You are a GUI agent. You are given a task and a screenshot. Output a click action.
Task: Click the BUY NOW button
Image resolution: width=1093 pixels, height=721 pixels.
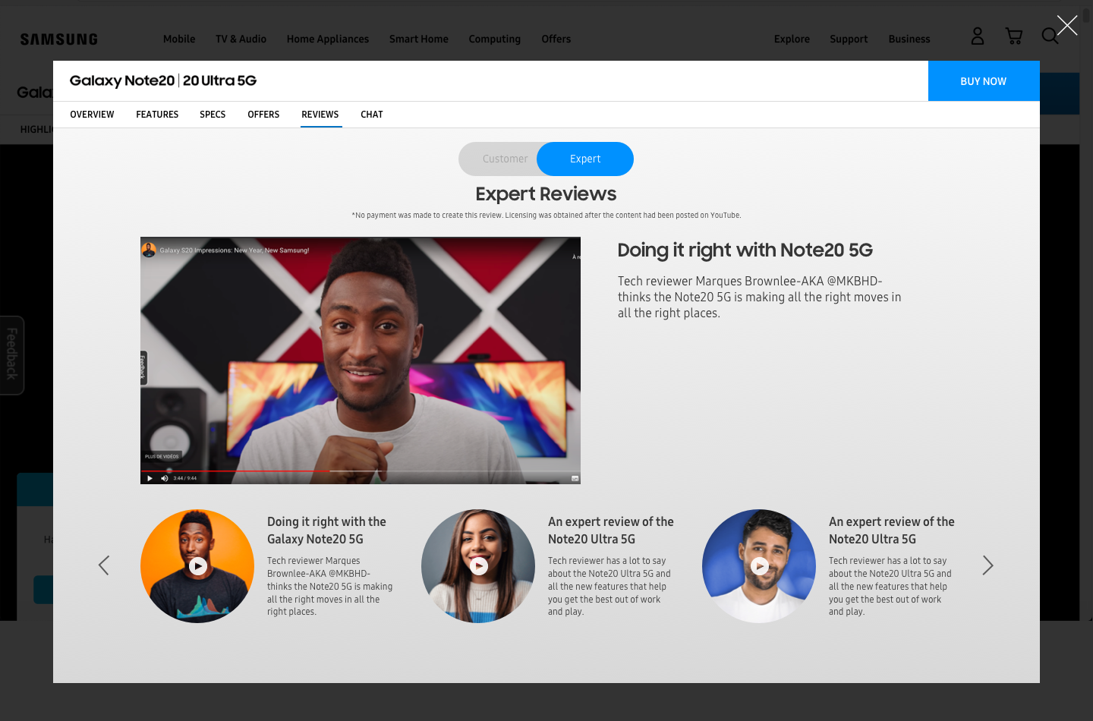984,81
